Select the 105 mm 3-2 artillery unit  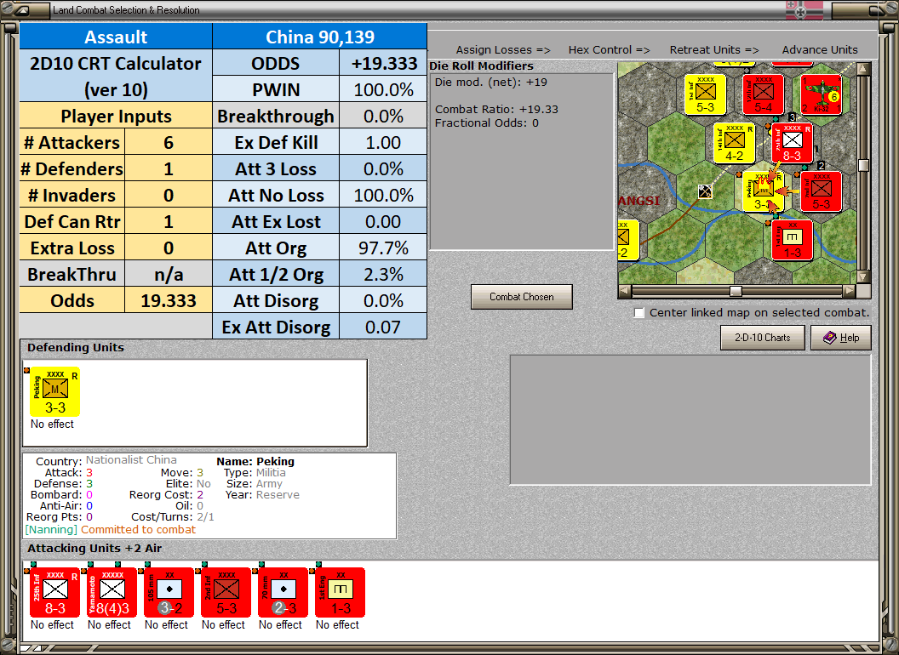169,593
